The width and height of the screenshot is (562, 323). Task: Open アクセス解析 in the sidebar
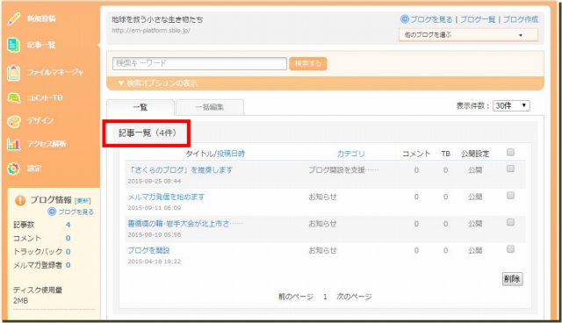[47, 144]
